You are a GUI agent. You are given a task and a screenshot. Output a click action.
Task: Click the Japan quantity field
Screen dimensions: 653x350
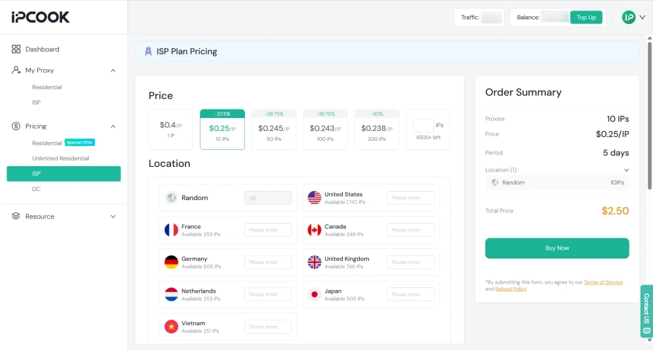(411, 295)
